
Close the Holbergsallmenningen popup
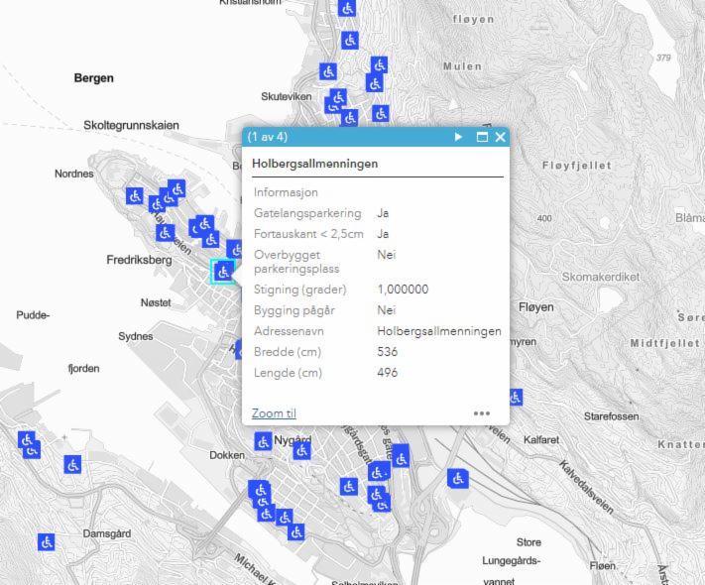pyautogui.click(x=501, y=137)
